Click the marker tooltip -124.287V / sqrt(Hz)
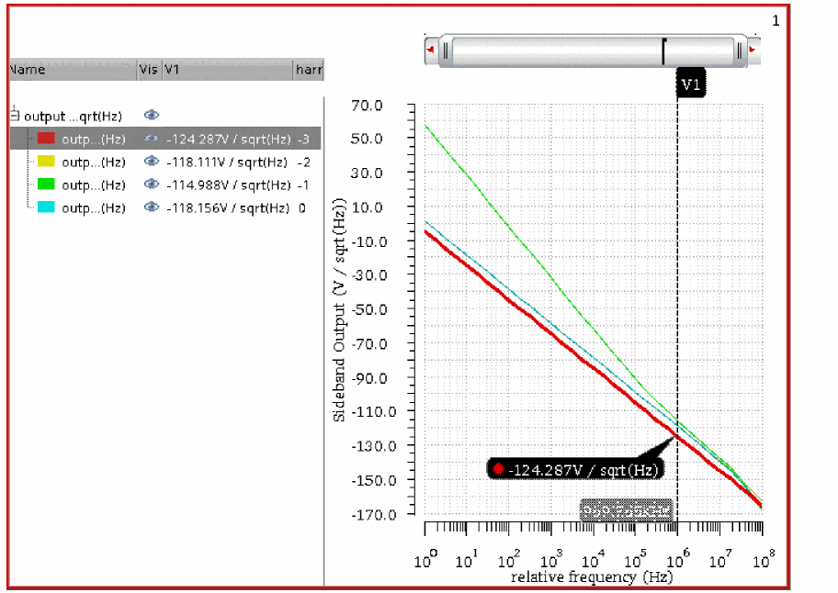Screen dimensions: 838x593 575,470
